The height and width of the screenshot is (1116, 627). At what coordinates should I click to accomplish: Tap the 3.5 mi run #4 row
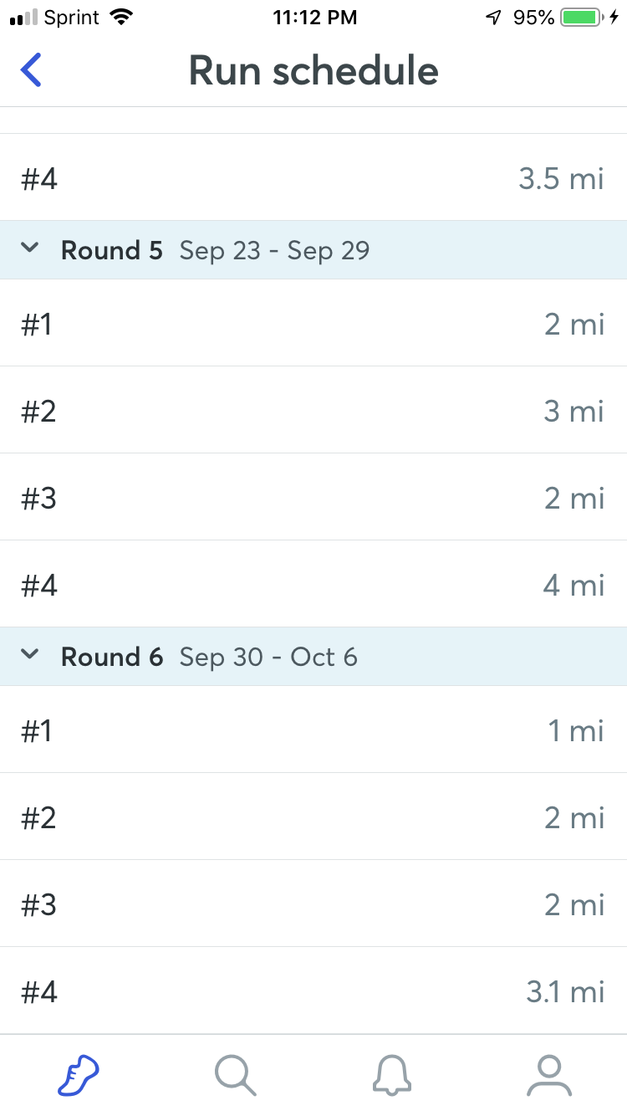point(313,178)
